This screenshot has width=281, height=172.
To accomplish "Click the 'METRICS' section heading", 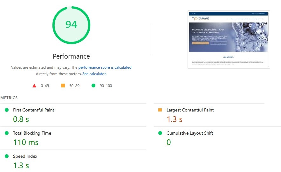I will [x=9, y=98].
